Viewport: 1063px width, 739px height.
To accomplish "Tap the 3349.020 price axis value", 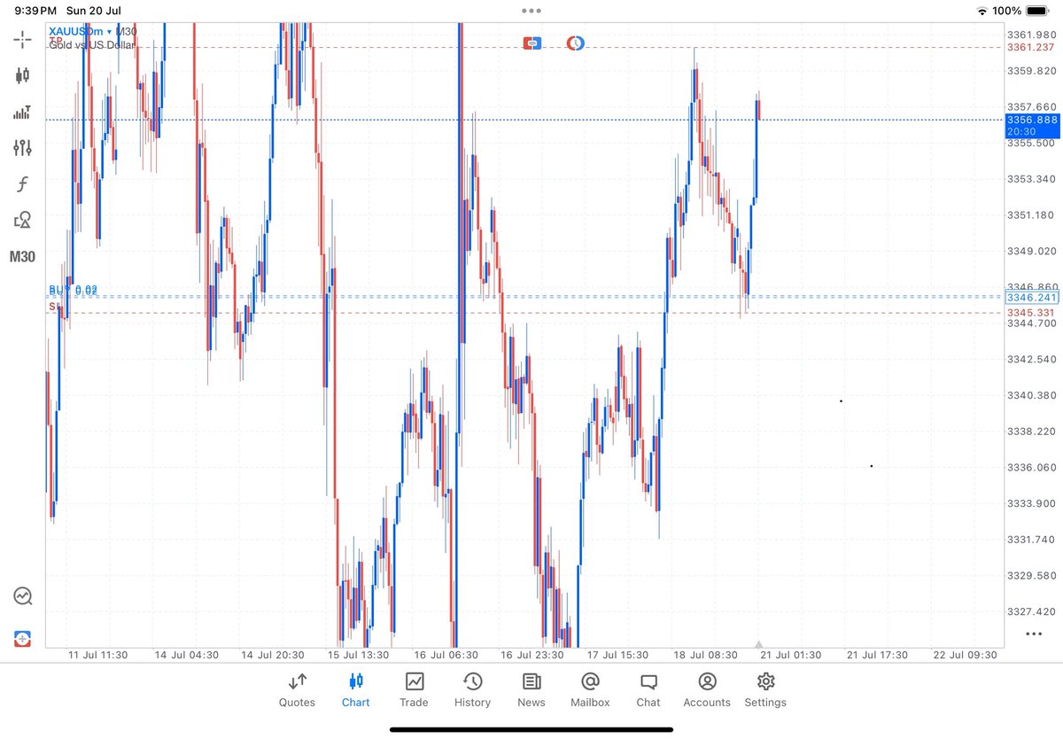I will (1031, 251).
